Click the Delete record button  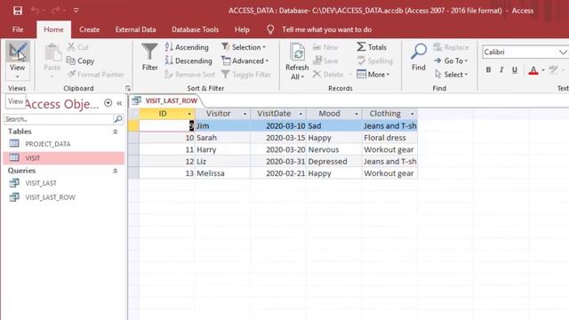coord(328,75)
